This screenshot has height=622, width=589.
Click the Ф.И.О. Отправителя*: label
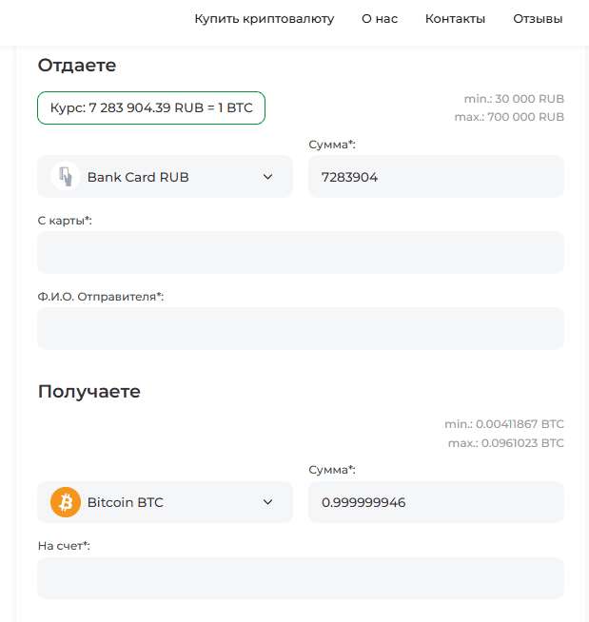101,297
